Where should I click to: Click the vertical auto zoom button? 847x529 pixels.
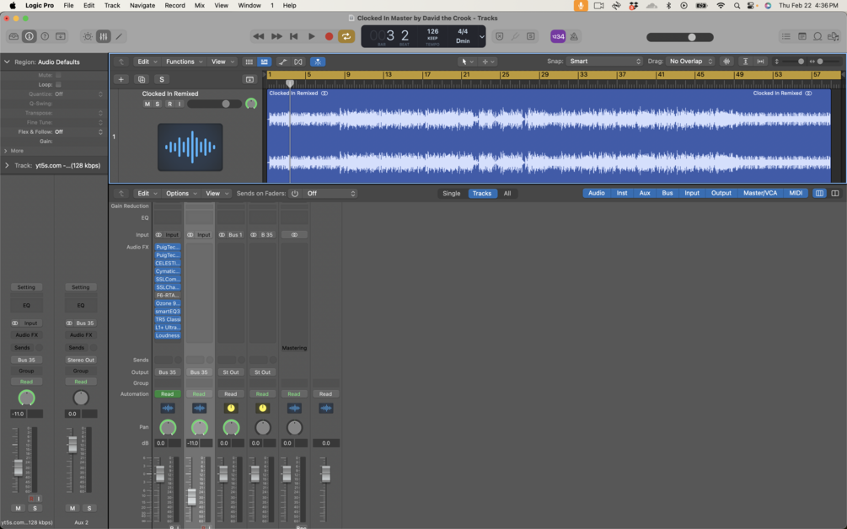point(746,61)
